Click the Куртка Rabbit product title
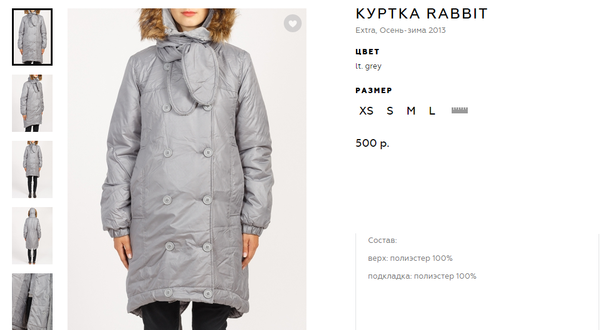601x330 pixels. pyautogui.click(x=421, y=14)
